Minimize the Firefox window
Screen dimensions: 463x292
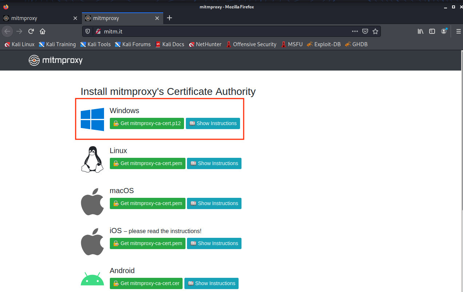click(445, 7)
